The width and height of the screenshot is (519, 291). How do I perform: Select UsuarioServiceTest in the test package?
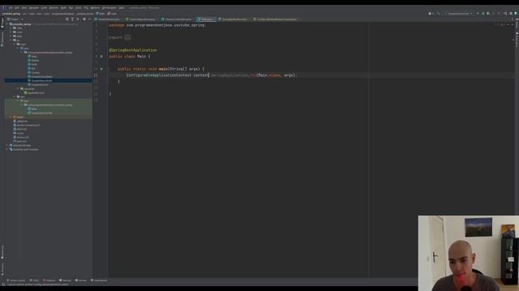pyautogui.click(x=40, y=113)
